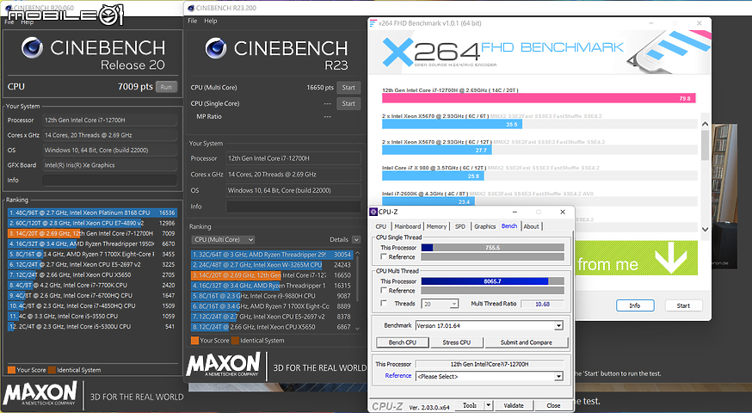Click the Cinebench R23 title bar icon

pos(191,8)
